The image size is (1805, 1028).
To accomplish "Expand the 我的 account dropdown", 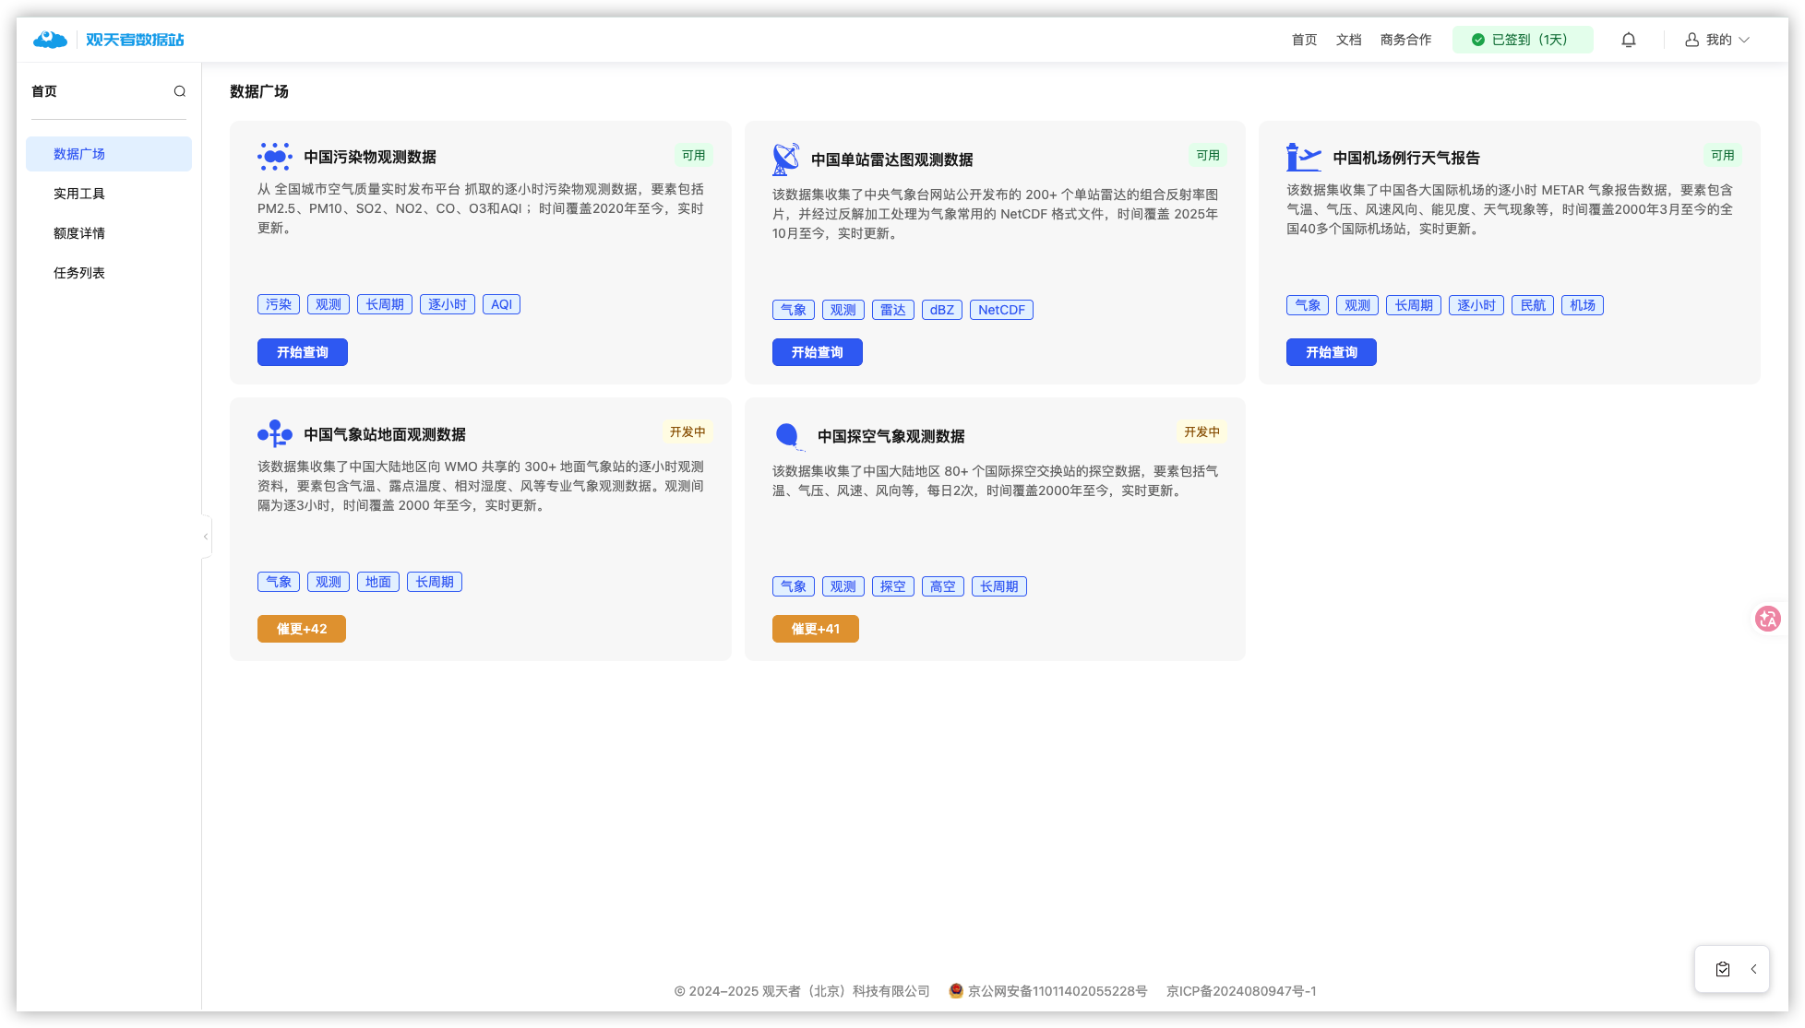I will 1717,39.
